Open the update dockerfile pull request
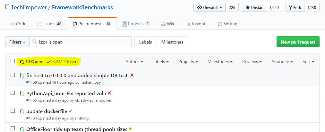The image size is (325, 132). click(47, 111)
